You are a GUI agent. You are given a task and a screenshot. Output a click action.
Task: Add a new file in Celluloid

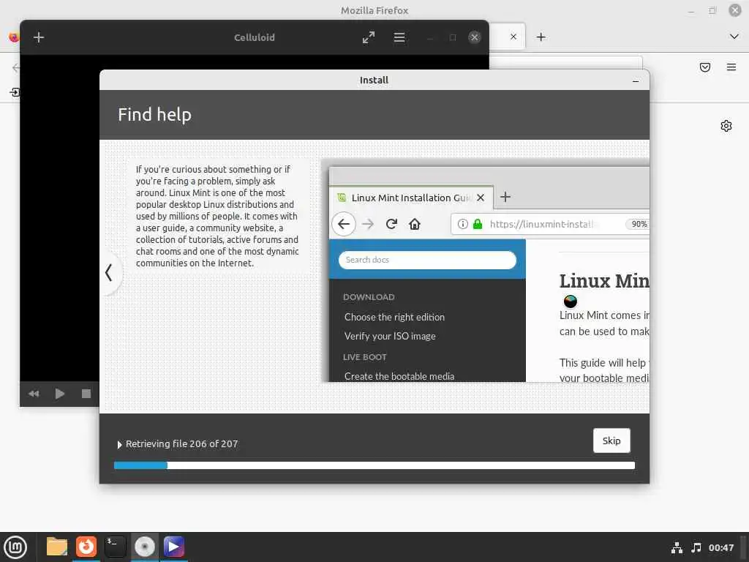coord(39,37)
